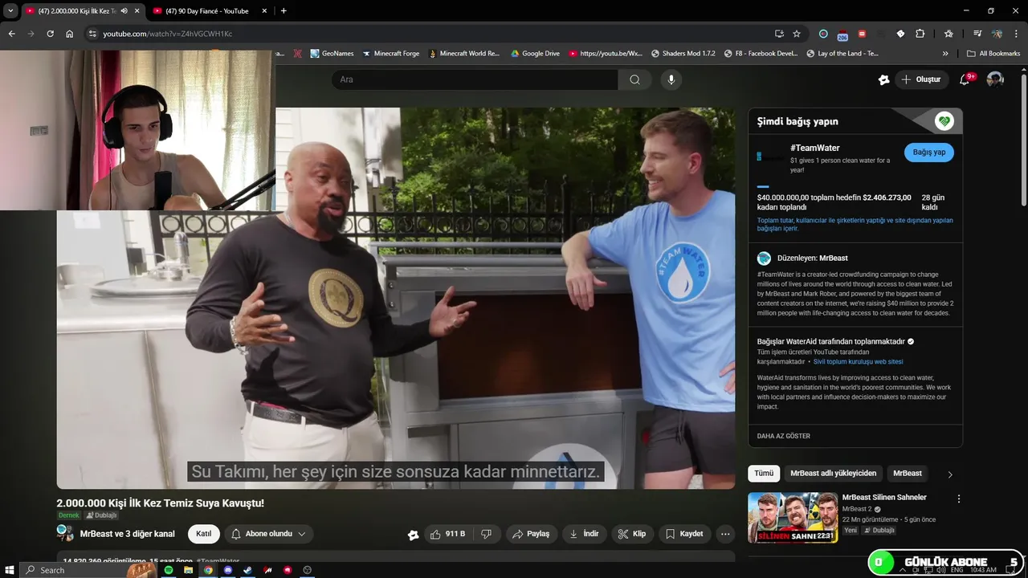
Task: Click the Katıl join button
Action: click(x=204, y=534)
